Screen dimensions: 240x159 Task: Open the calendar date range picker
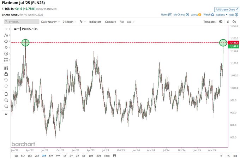click(114, 156)
